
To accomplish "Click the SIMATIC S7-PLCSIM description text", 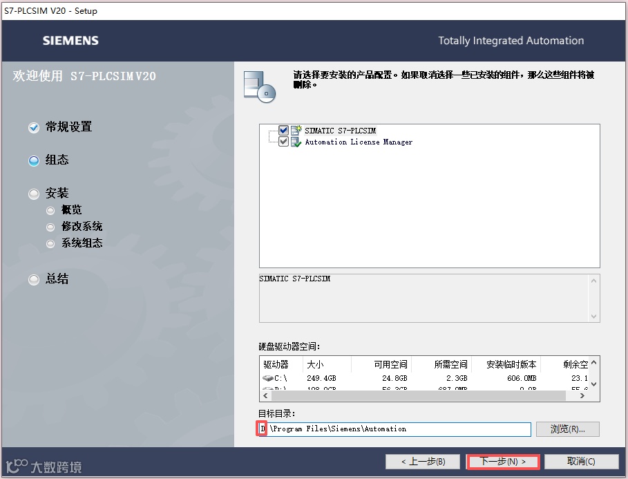I will [x=295, y=279].
